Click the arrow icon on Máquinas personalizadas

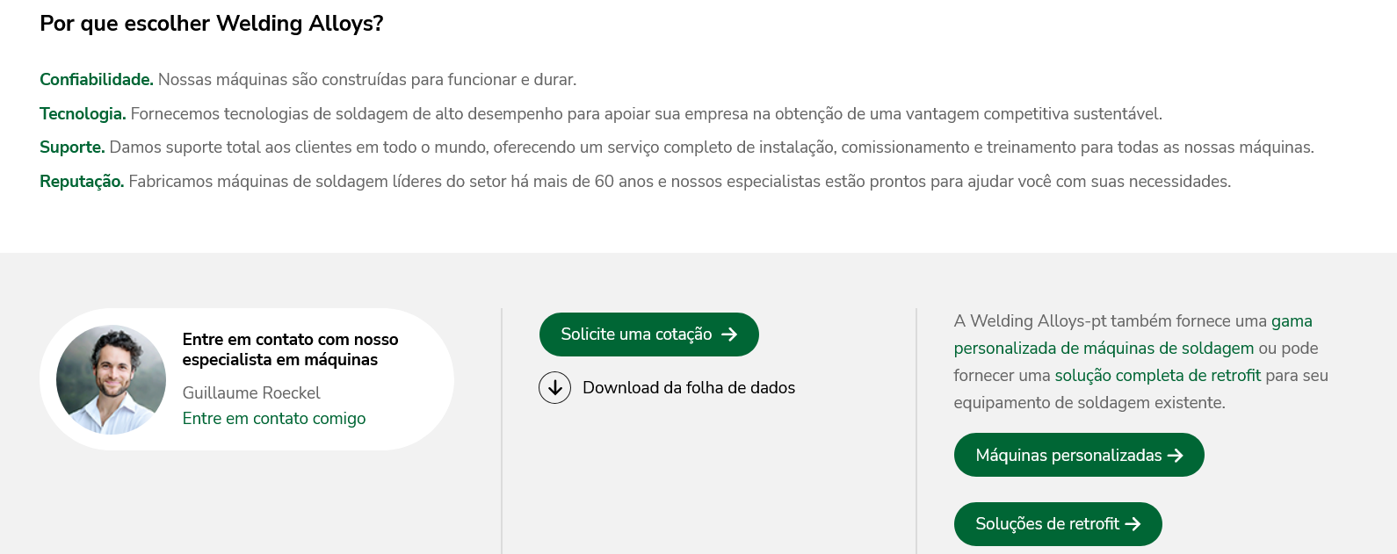[x=1176, y=456]
